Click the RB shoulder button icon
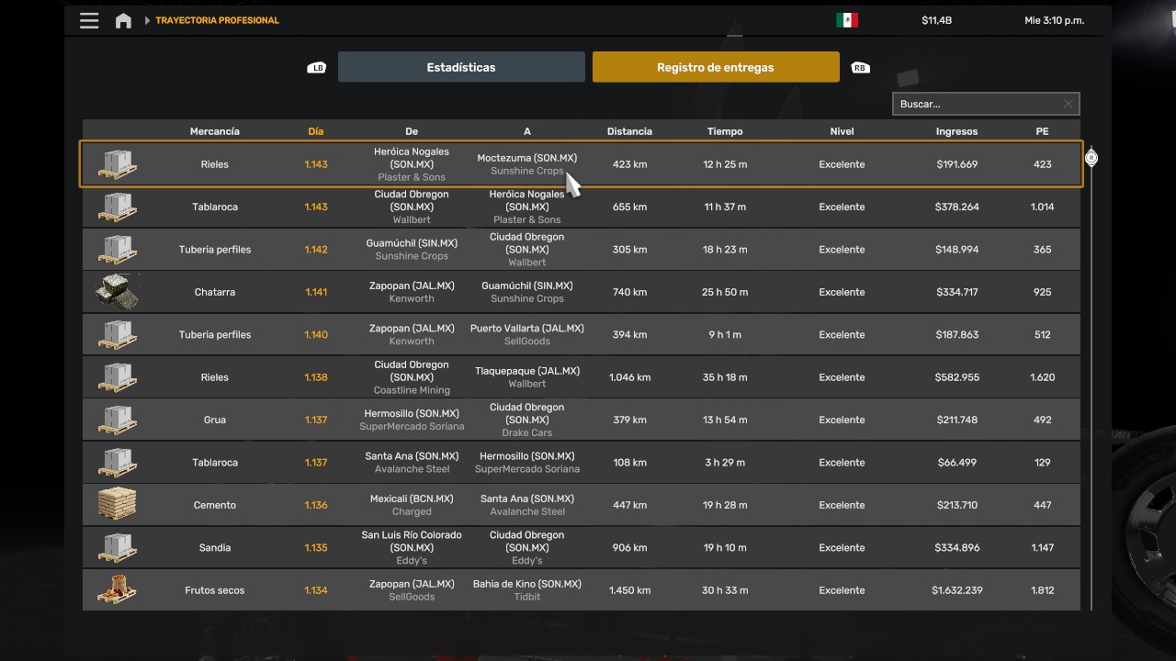The image size is (1176, 661). pyautogui.click(x=860, y=68)
